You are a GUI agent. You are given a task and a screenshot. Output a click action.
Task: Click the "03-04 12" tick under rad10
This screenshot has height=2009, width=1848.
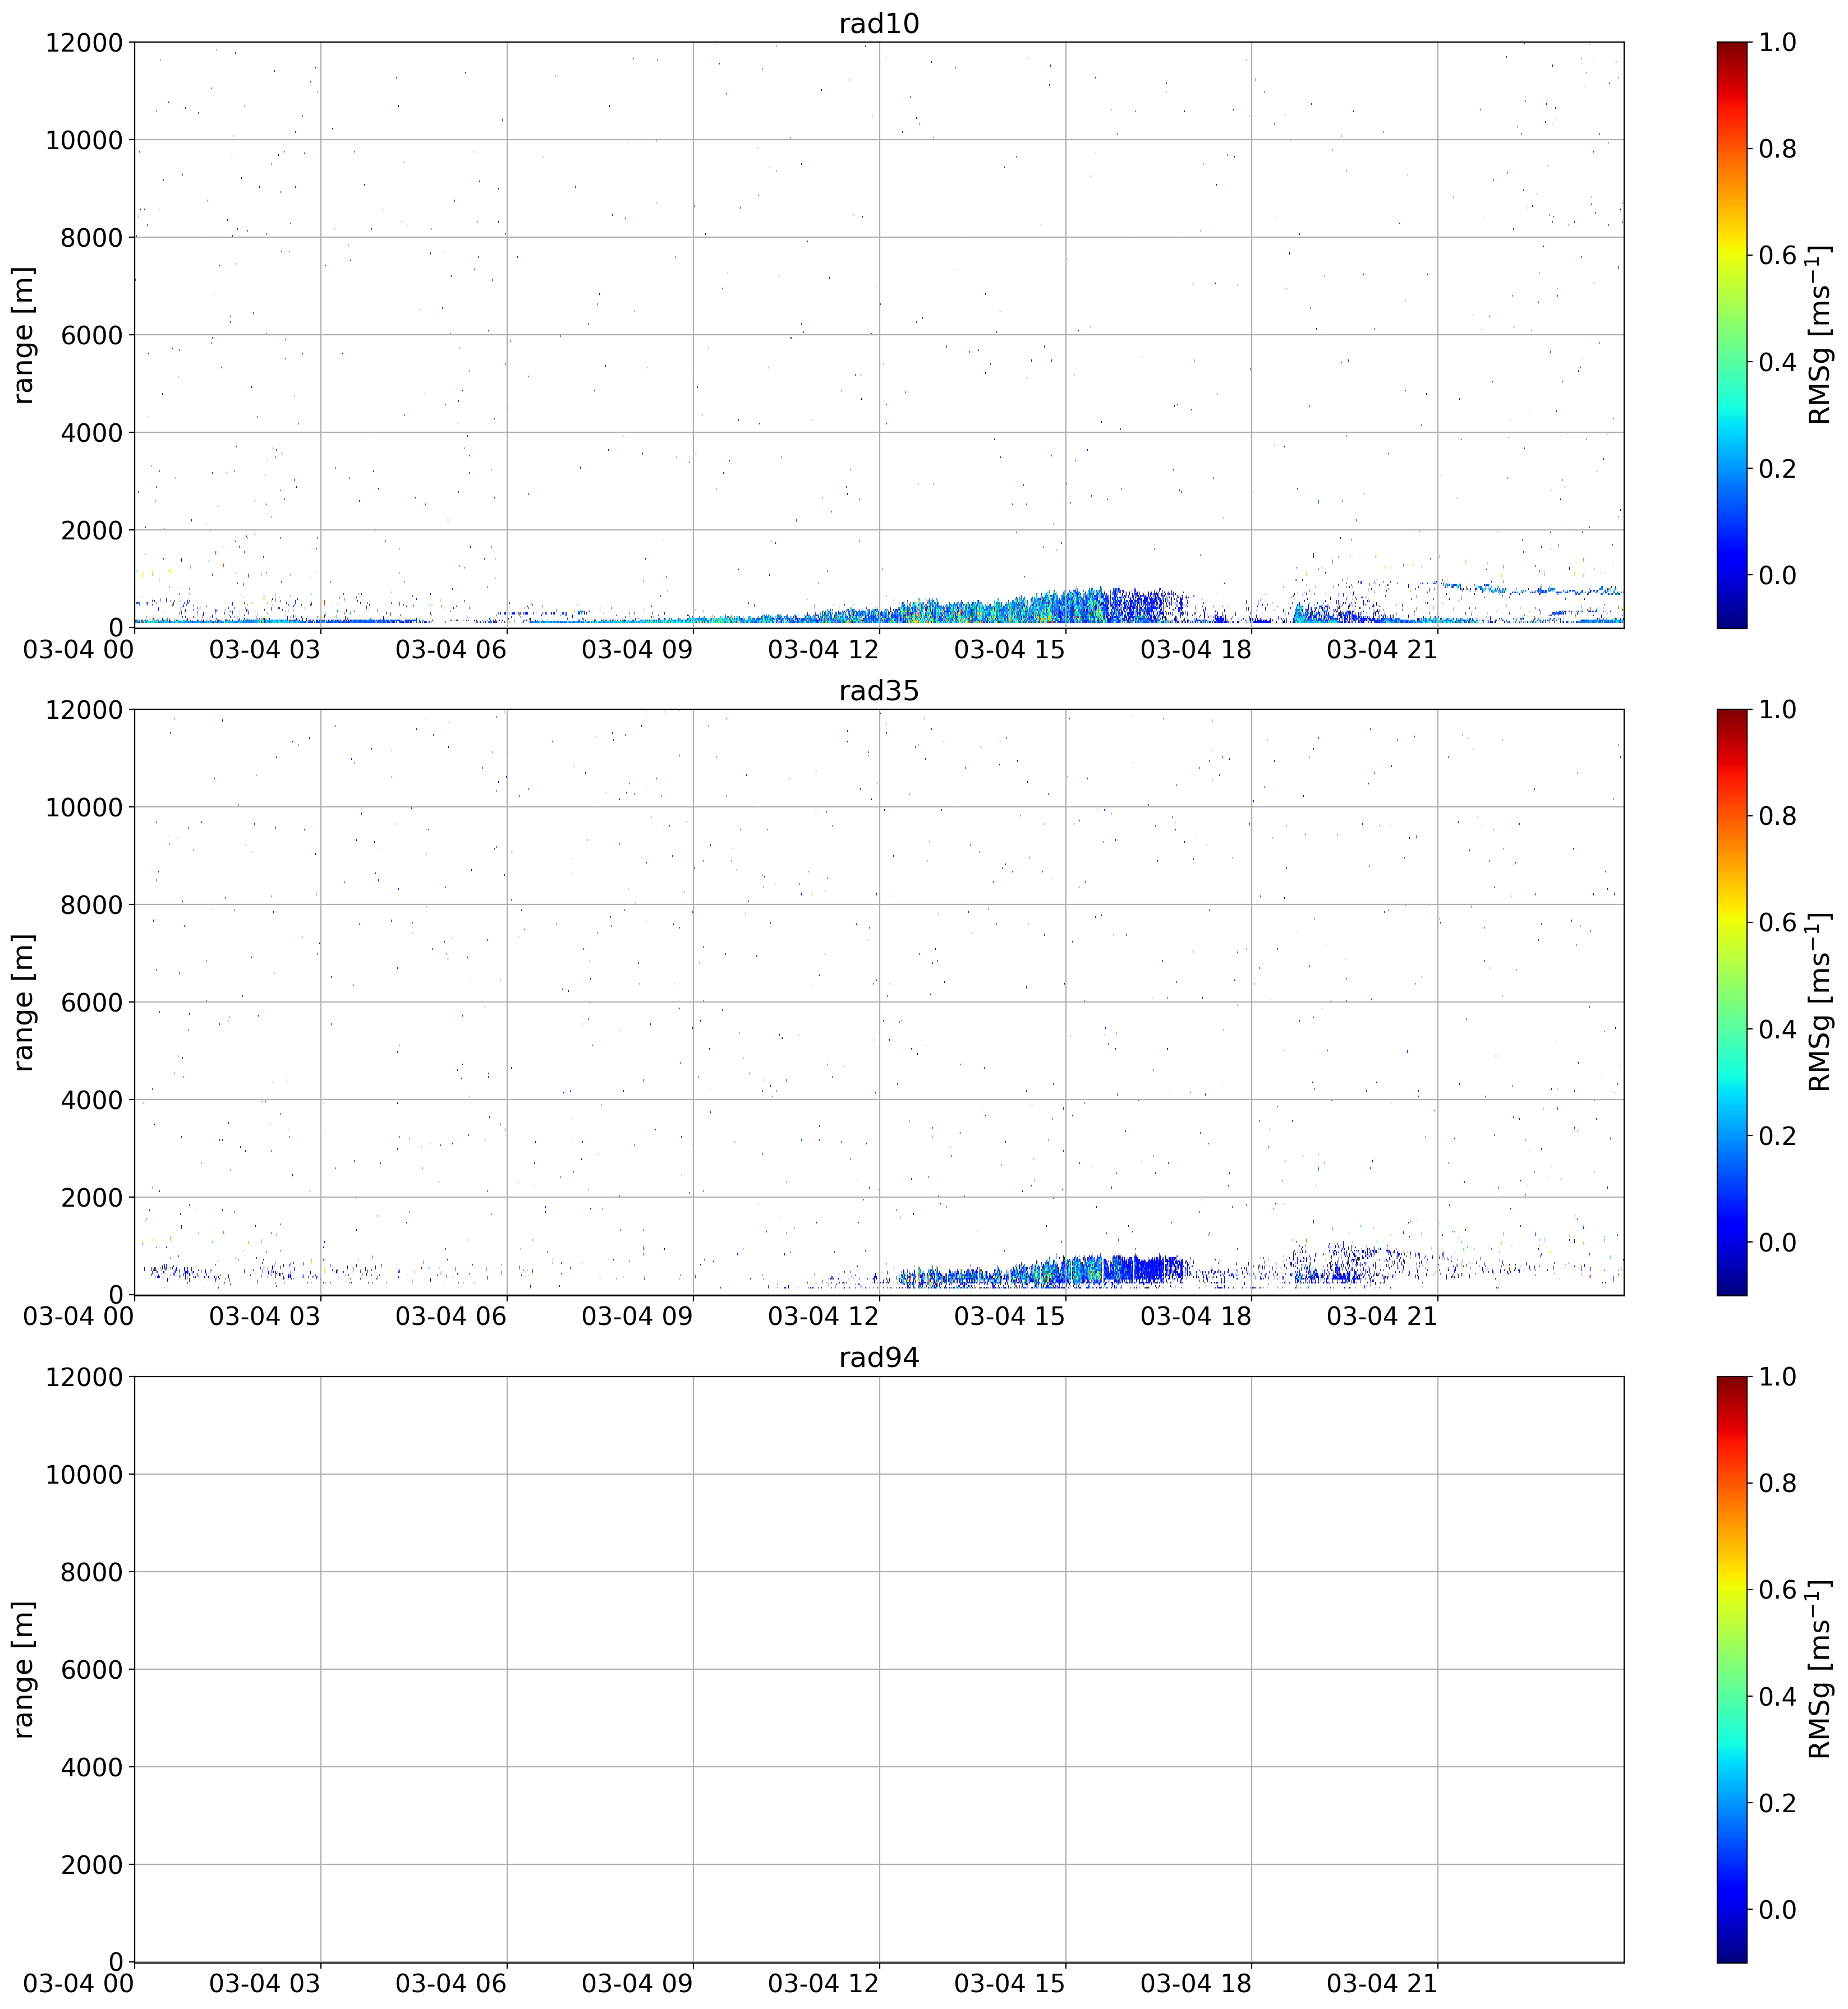[823, 650]
